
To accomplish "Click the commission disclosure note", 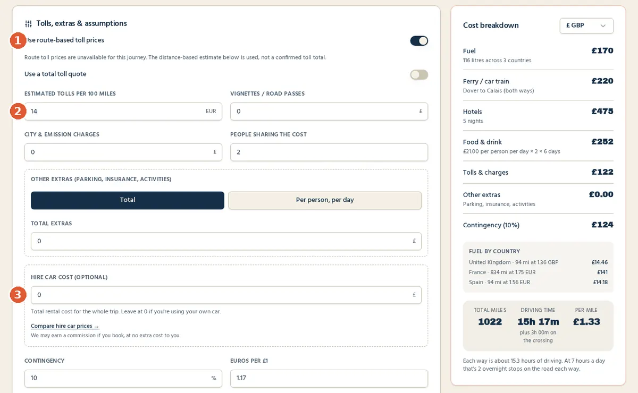I will click(x=105, y=336).
